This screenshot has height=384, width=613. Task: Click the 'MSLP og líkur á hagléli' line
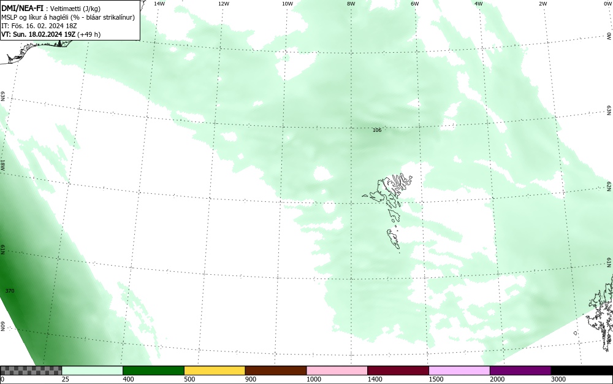(x=68, y=17)
